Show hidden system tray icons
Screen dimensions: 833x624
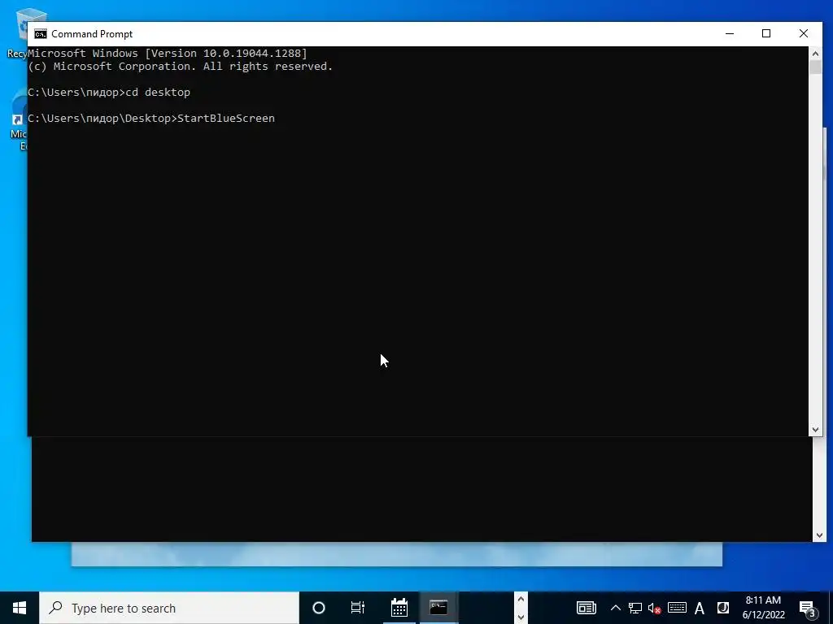(x=615, y=608)
